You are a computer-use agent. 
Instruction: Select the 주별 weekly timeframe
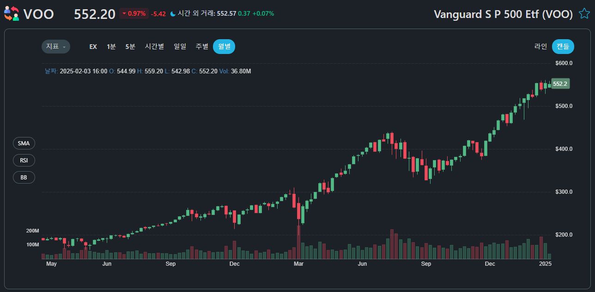click(202, 47)
